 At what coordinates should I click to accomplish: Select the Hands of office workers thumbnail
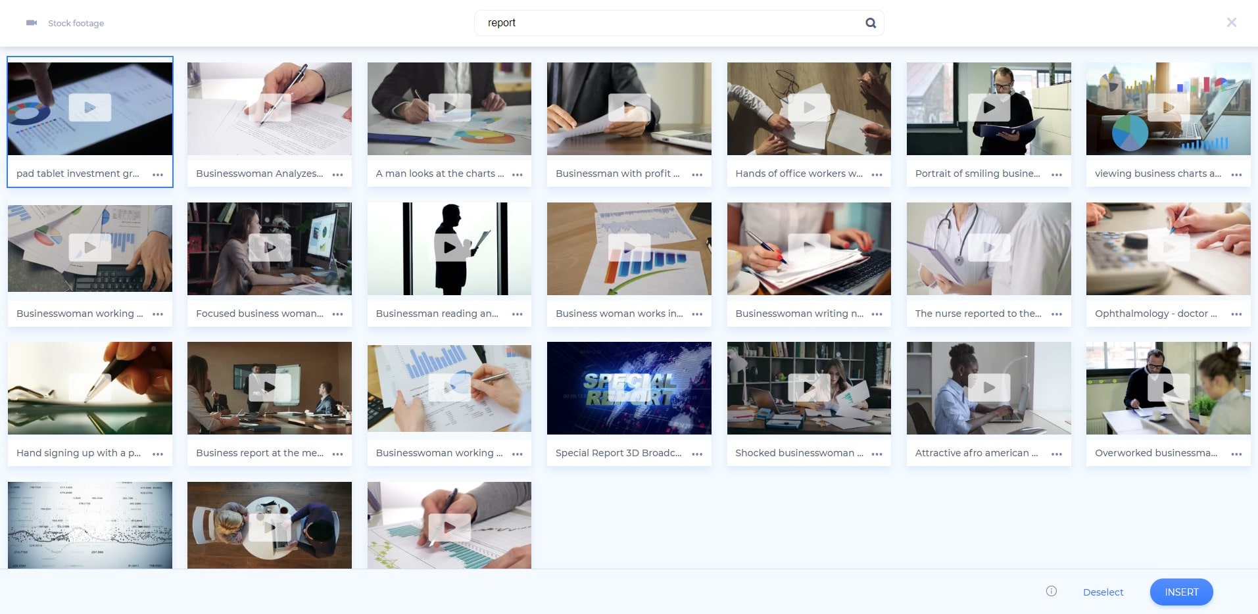(809, 108)
